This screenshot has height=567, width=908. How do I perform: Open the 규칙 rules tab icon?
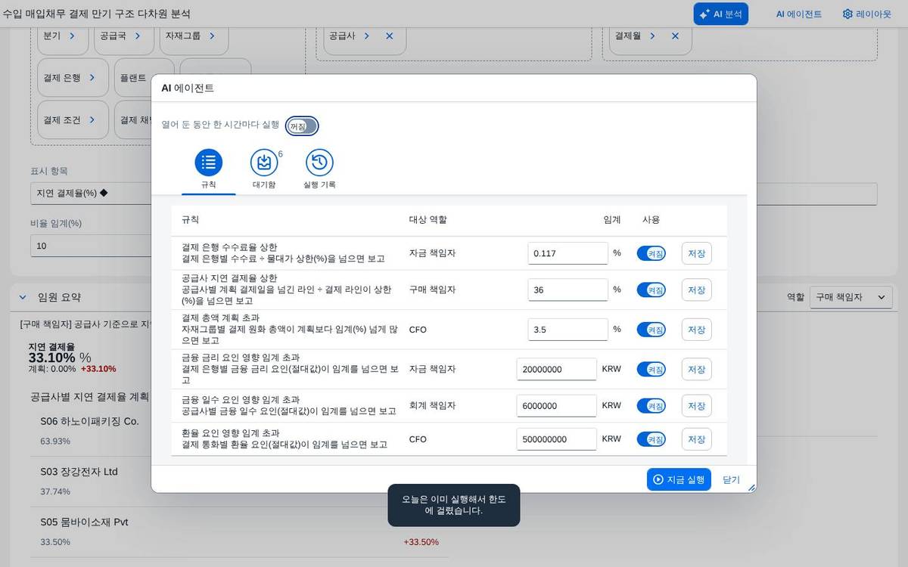[209, 163]
